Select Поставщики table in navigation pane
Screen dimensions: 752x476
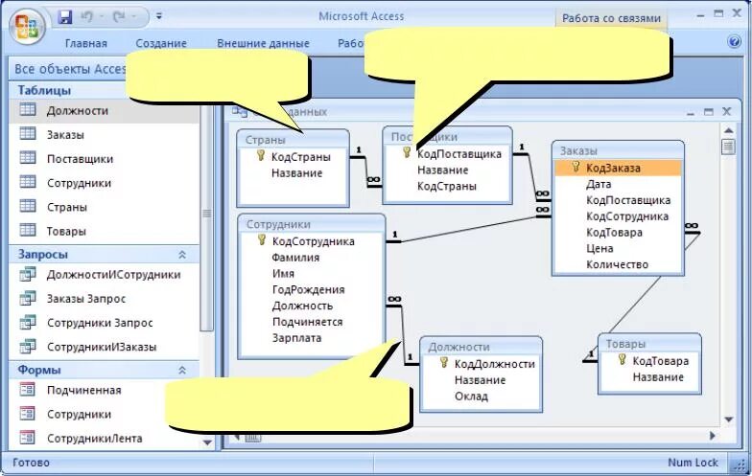[81, 159]
